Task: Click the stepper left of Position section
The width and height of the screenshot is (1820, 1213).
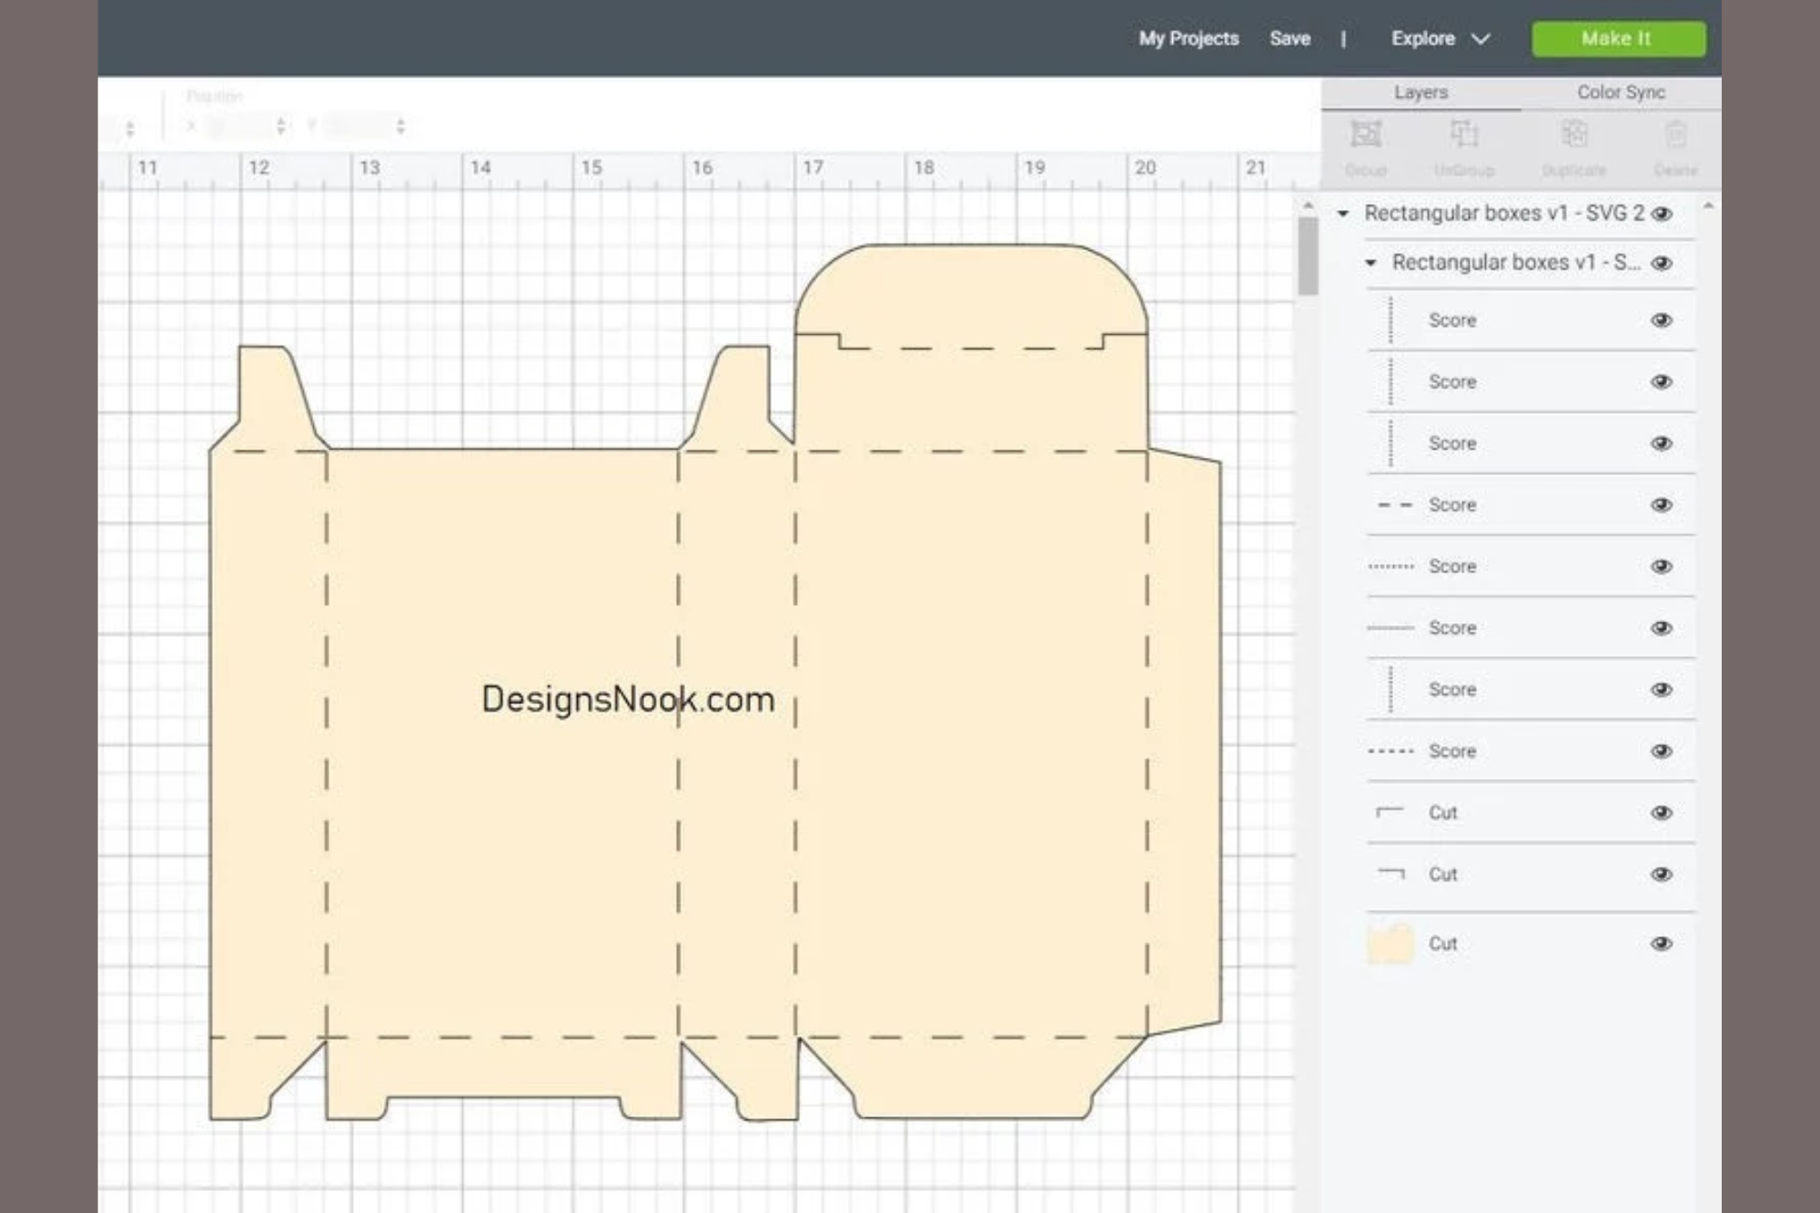Action: pos(130,128)
